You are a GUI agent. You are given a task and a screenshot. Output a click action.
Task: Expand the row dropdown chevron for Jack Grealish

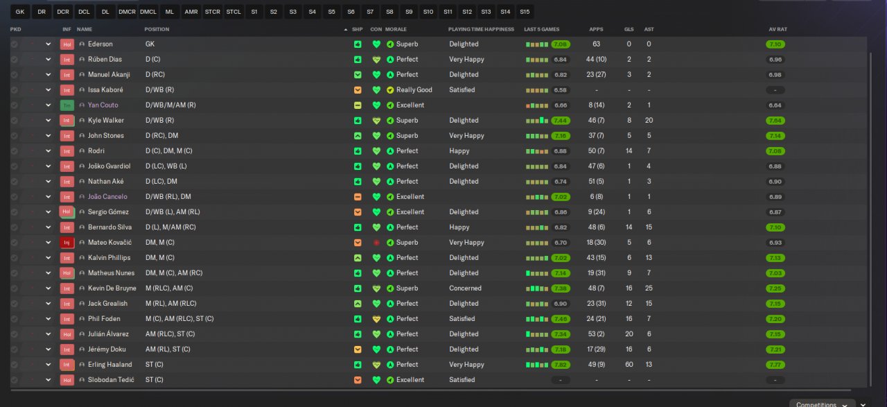pyautogui.click(x=49, y=304)
